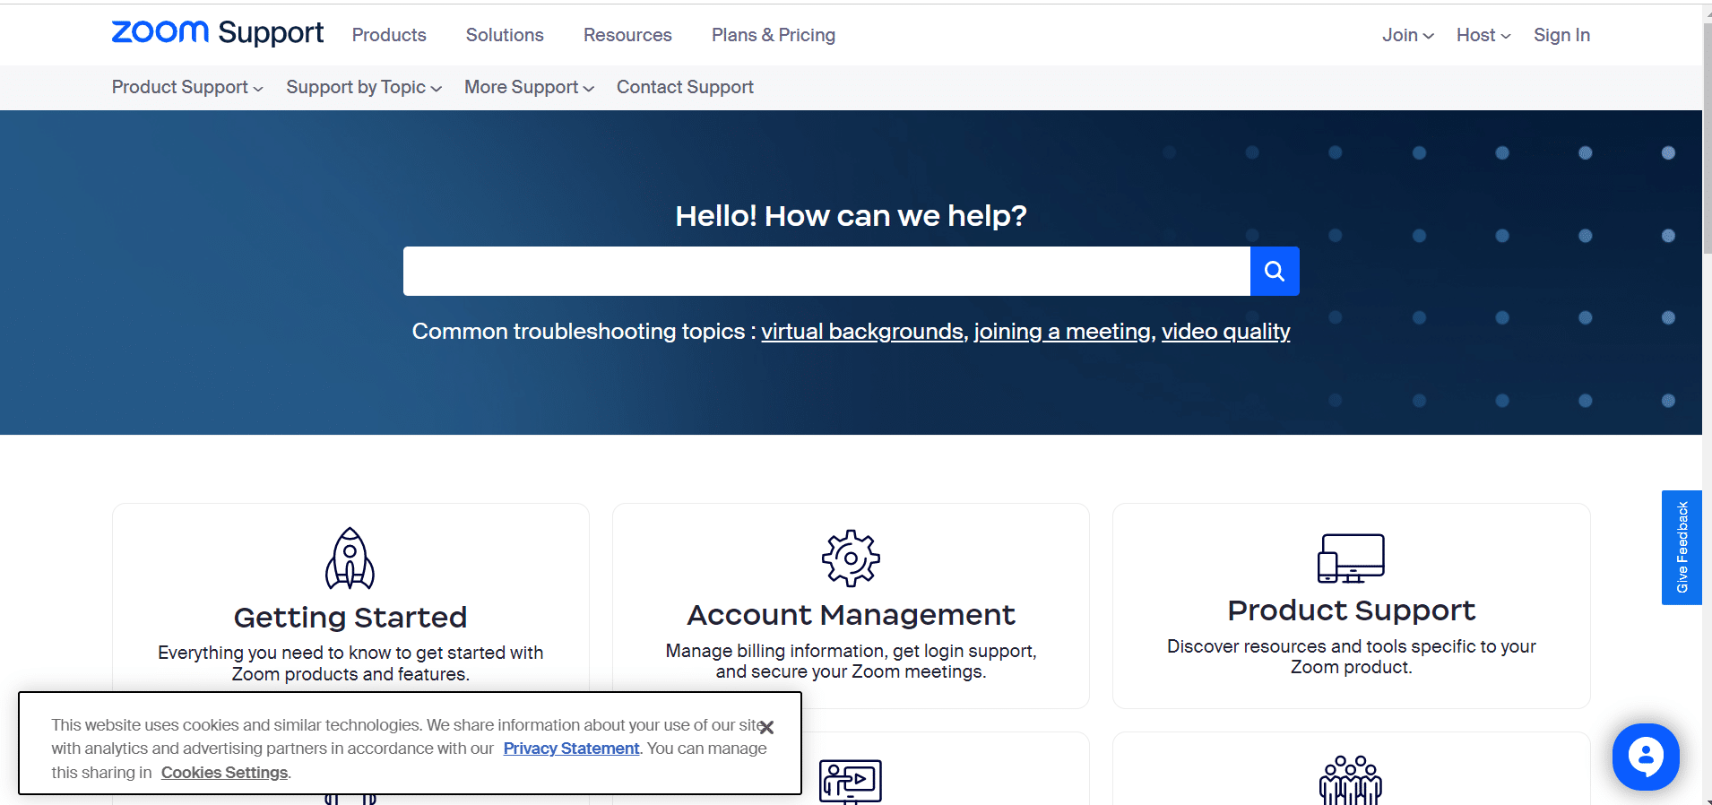The image size is (1712, 805).
Task: Click the Getting Started card heading
Action: tap(350, 618)
